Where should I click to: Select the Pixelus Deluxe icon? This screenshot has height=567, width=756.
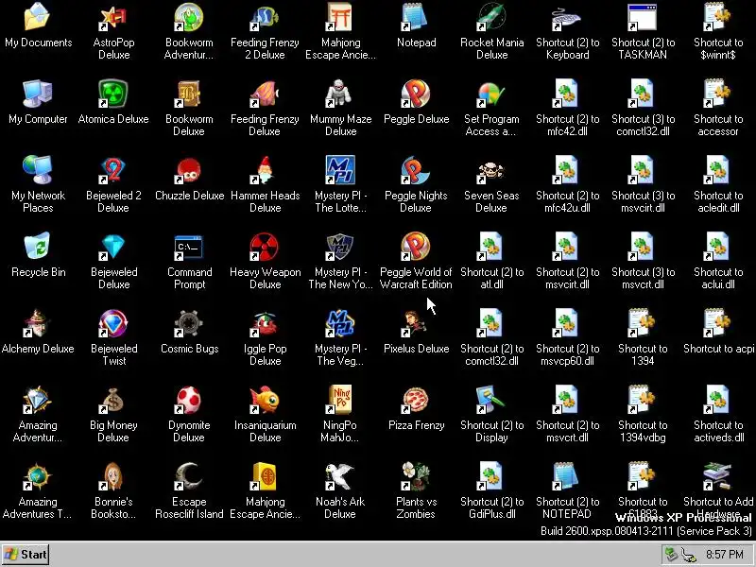[x=416, y=323]
